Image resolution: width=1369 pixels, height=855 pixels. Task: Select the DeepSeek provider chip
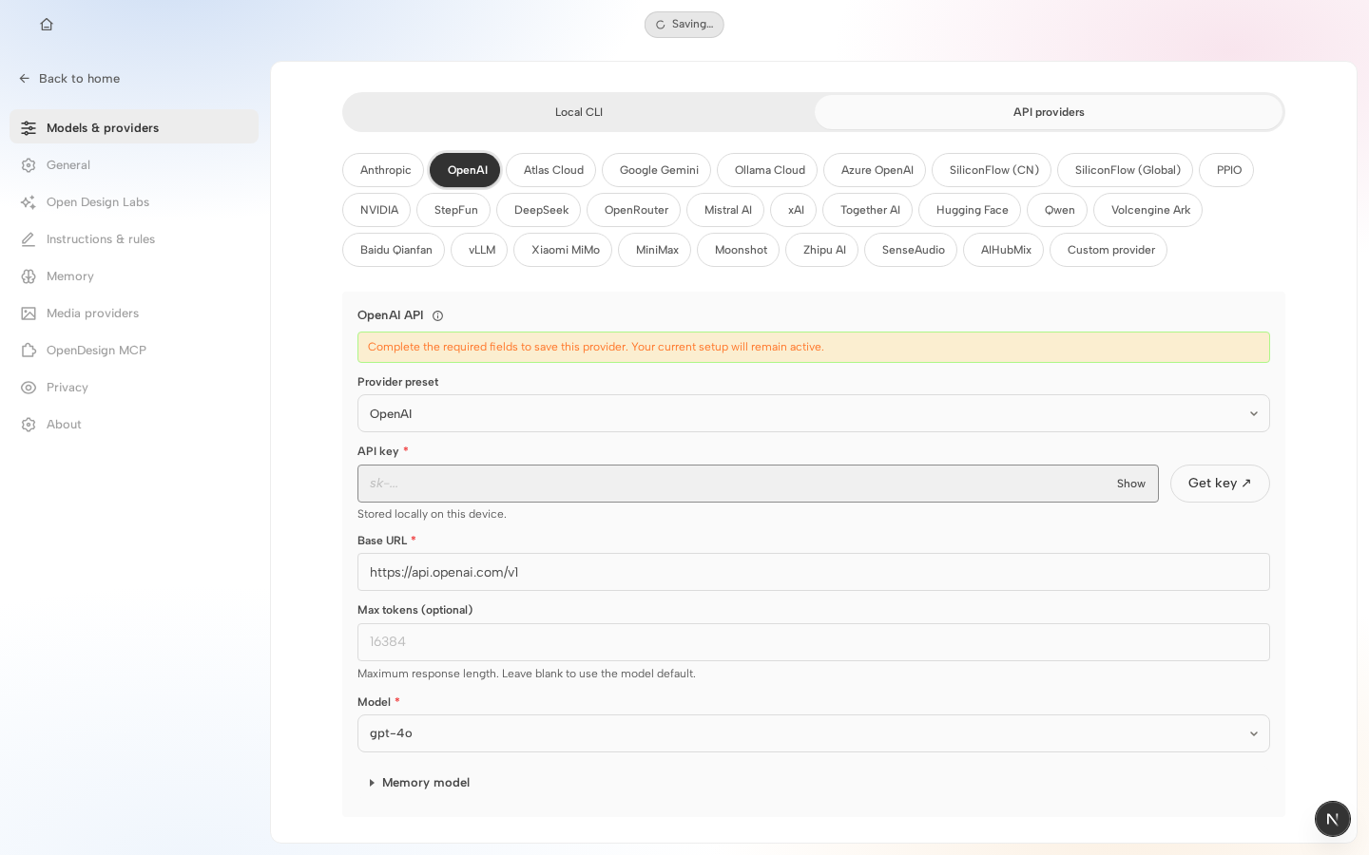pyautogui.click(x=539, y=210)
